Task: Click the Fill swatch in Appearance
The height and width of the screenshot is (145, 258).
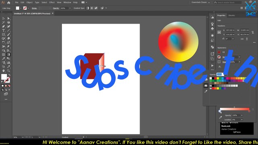Action: pos(219,52)
